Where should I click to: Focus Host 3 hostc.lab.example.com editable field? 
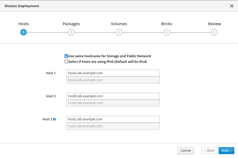(113, 119)
